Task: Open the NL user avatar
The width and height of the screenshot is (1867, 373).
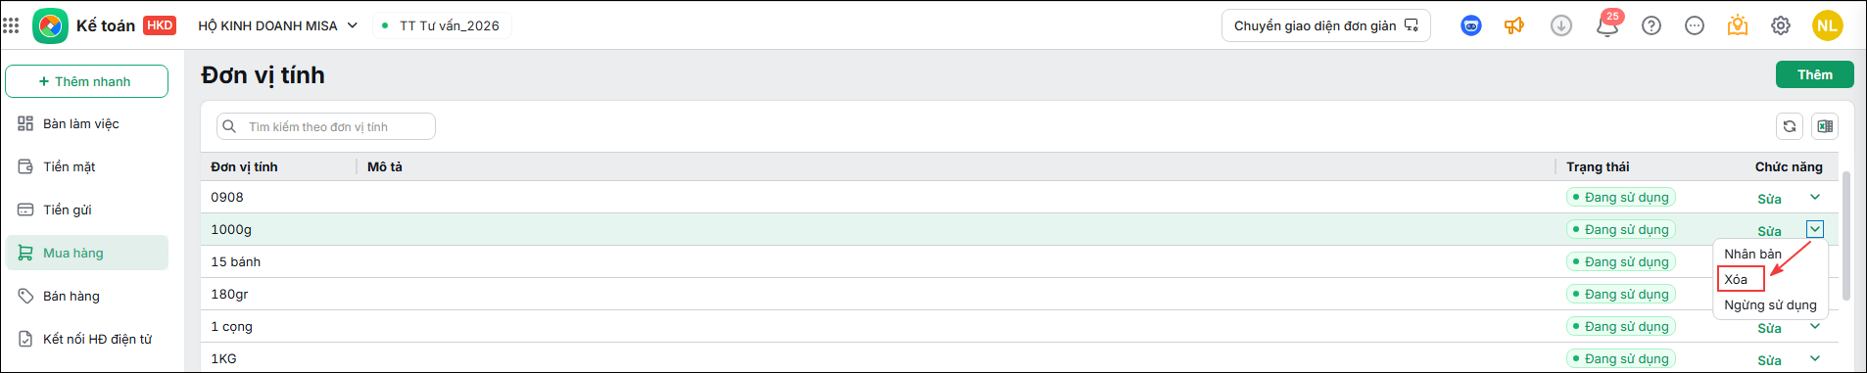Action: (x=1828, y=25)
